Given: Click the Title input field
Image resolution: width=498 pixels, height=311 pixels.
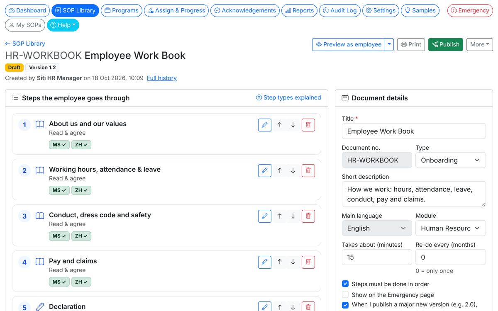Looking at the screenshot, I should pos(414,131).
